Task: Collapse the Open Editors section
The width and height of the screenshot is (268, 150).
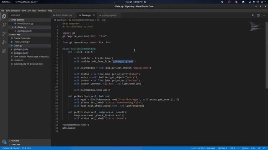Action: pyautogui.click(x=30, y=20)
